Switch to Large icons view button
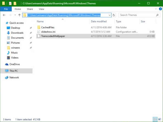 coord(160,120)
